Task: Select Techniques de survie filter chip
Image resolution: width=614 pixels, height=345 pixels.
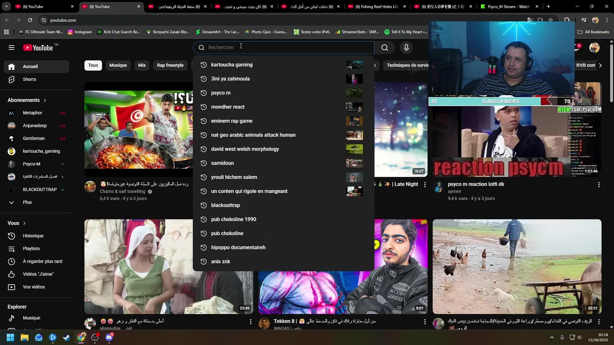Action: (408, 65)
